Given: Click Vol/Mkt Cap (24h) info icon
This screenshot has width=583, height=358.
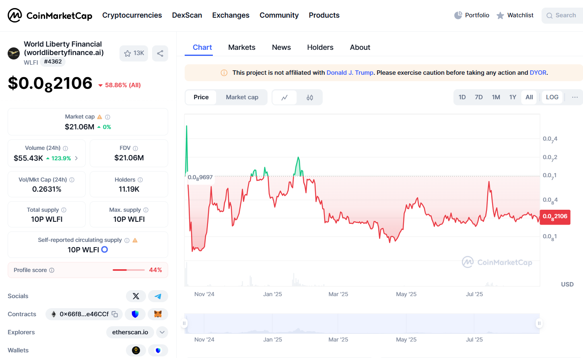Looking at the screenshot, I should [x=72, y=180].
